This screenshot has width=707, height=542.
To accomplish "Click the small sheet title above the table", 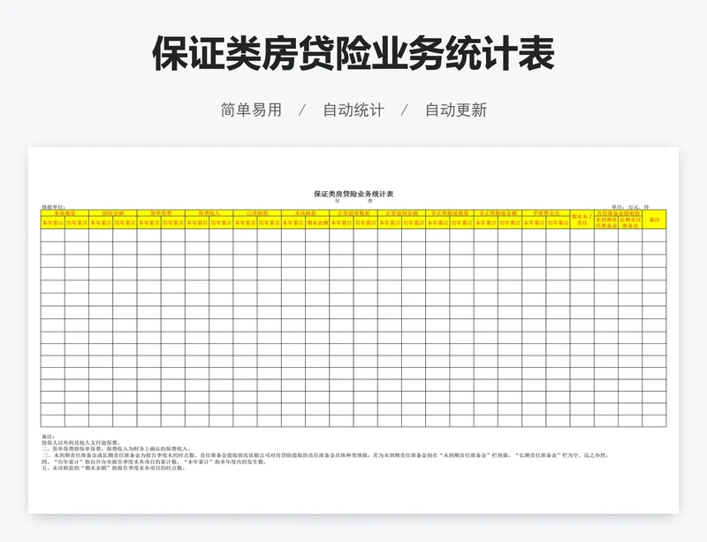I will pyautogui.click(x=353, y=194).
